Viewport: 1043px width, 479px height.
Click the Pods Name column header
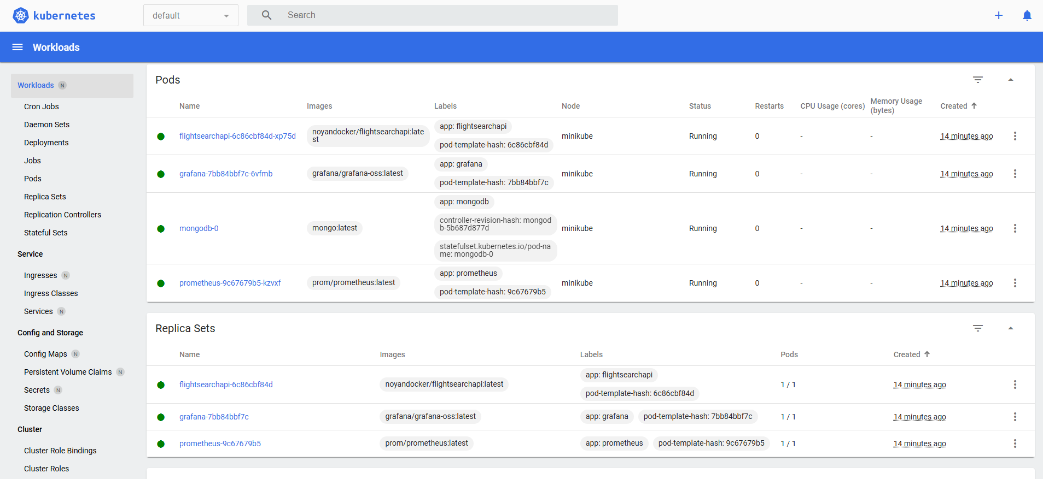(190, 106)
